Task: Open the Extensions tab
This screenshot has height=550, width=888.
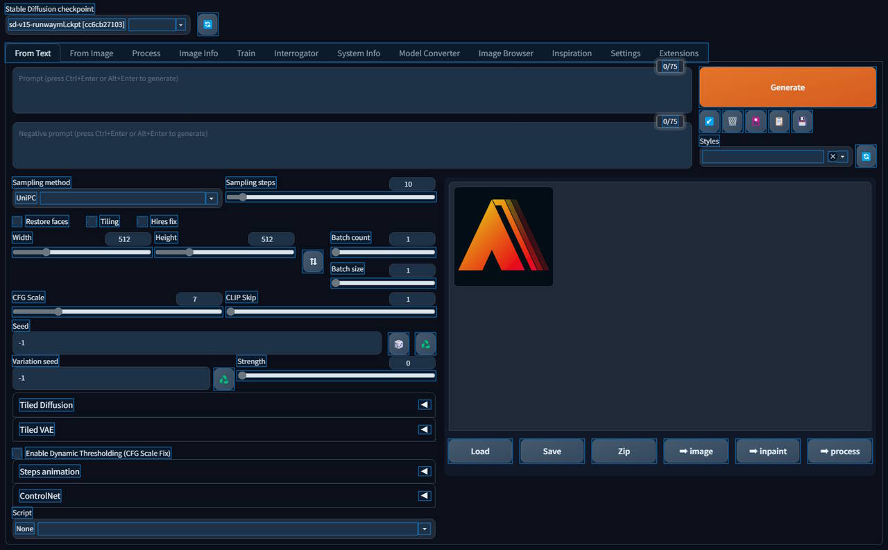Action: (x=678, y=53)
